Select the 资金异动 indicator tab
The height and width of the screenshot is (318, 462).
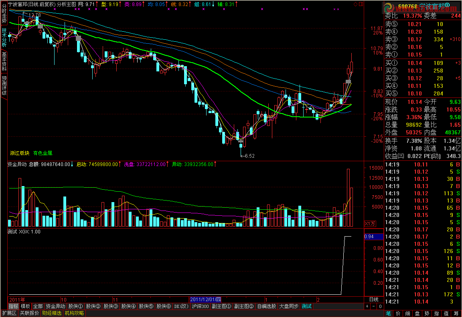pos(55,306)
